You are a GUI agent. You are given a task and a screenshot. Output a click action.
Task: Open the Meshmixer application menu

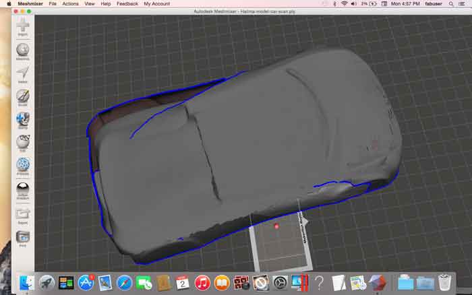30,3
